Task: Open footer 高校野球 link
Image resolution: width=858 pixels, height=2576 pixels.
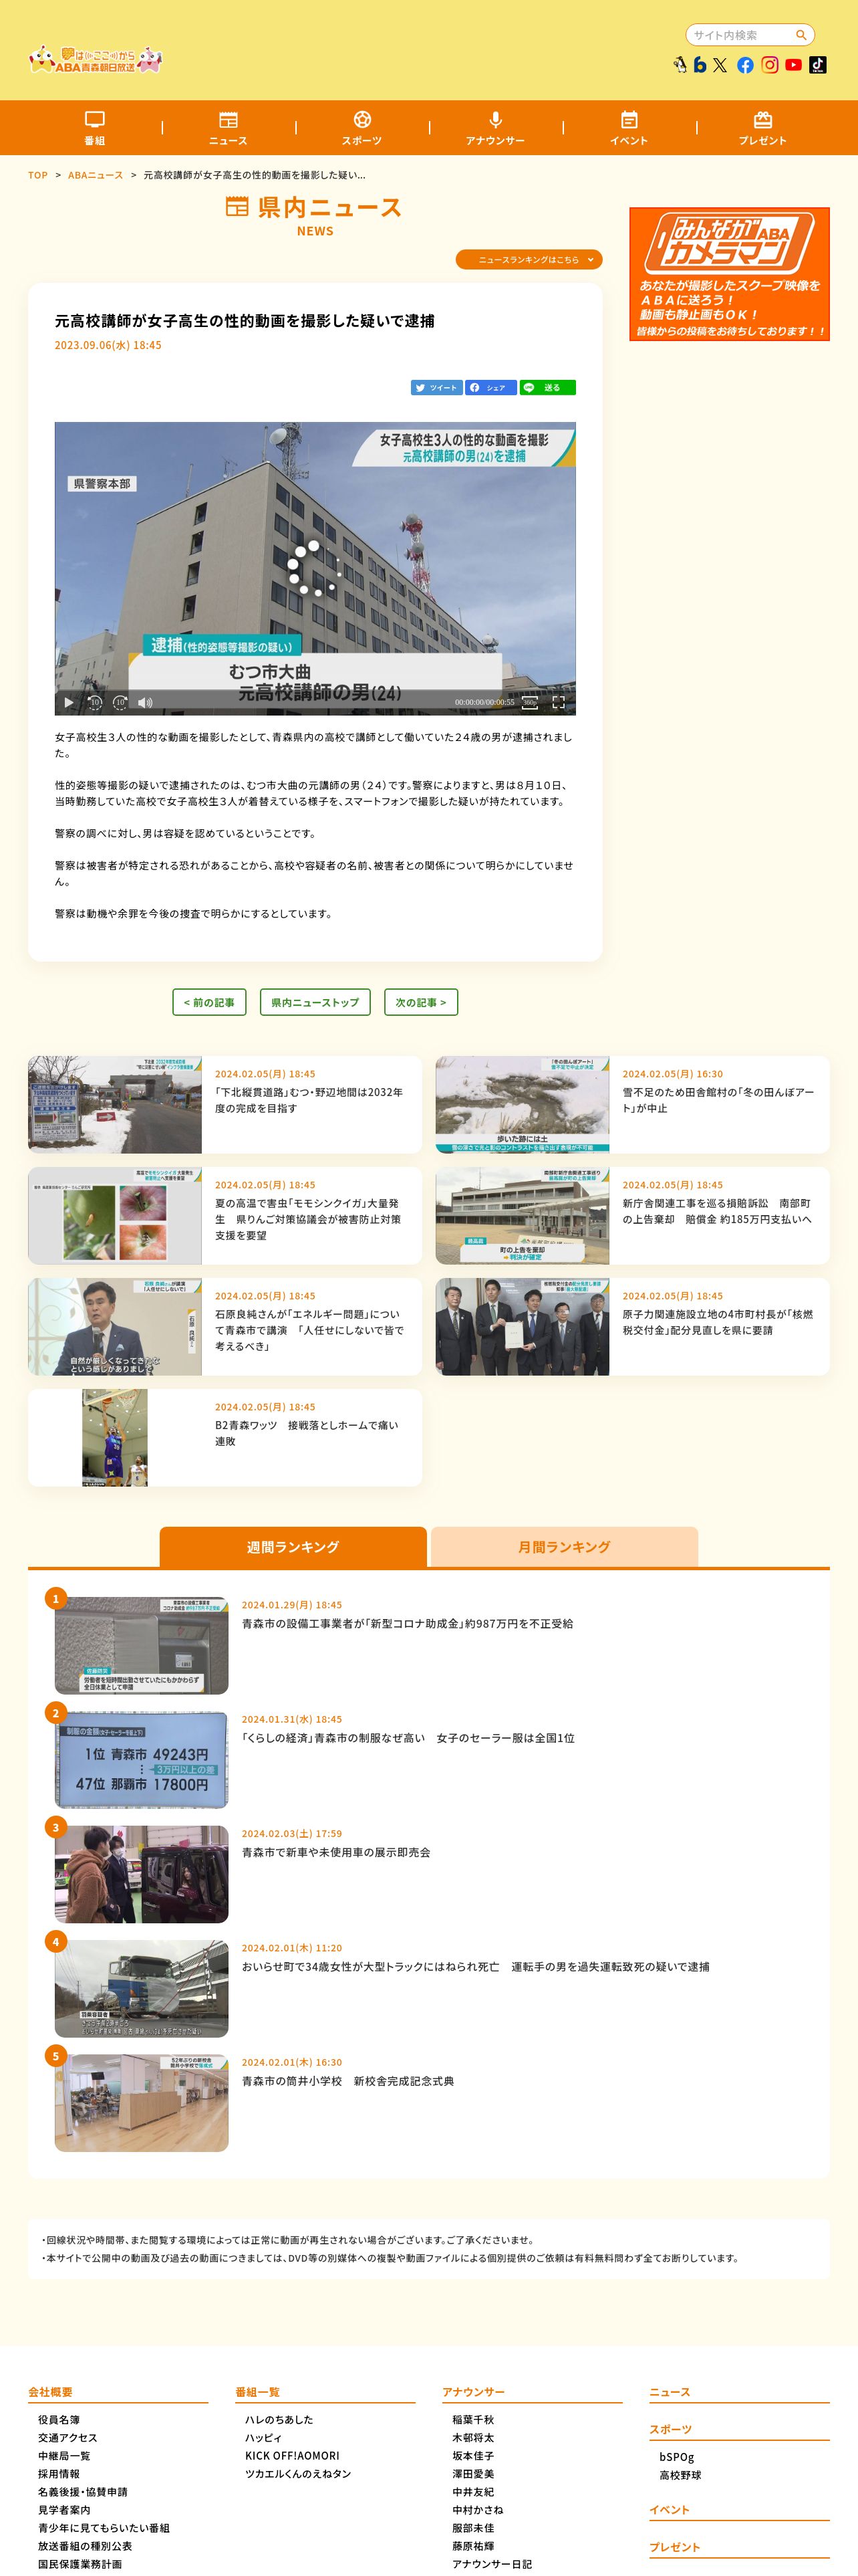Action: click(680, 2474)
